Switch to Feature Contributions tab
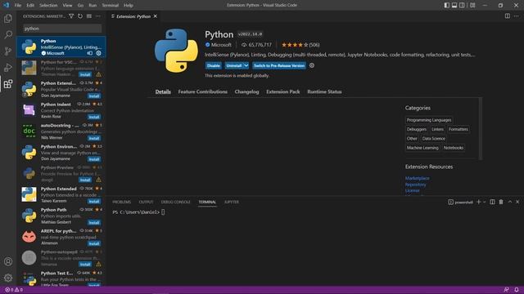 coord(202,91)
